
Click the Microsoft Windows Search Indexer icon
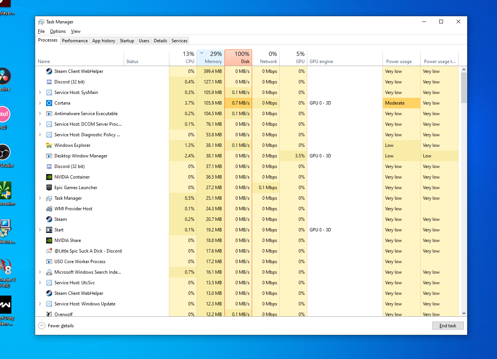49,272
